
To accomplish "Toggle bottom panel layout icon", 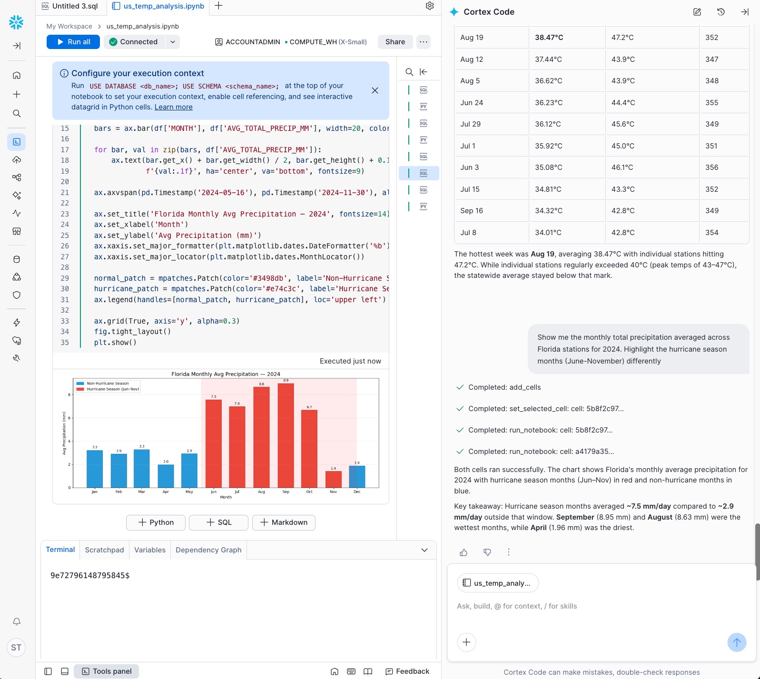I will pyautogui.click(x=65, y=671).
